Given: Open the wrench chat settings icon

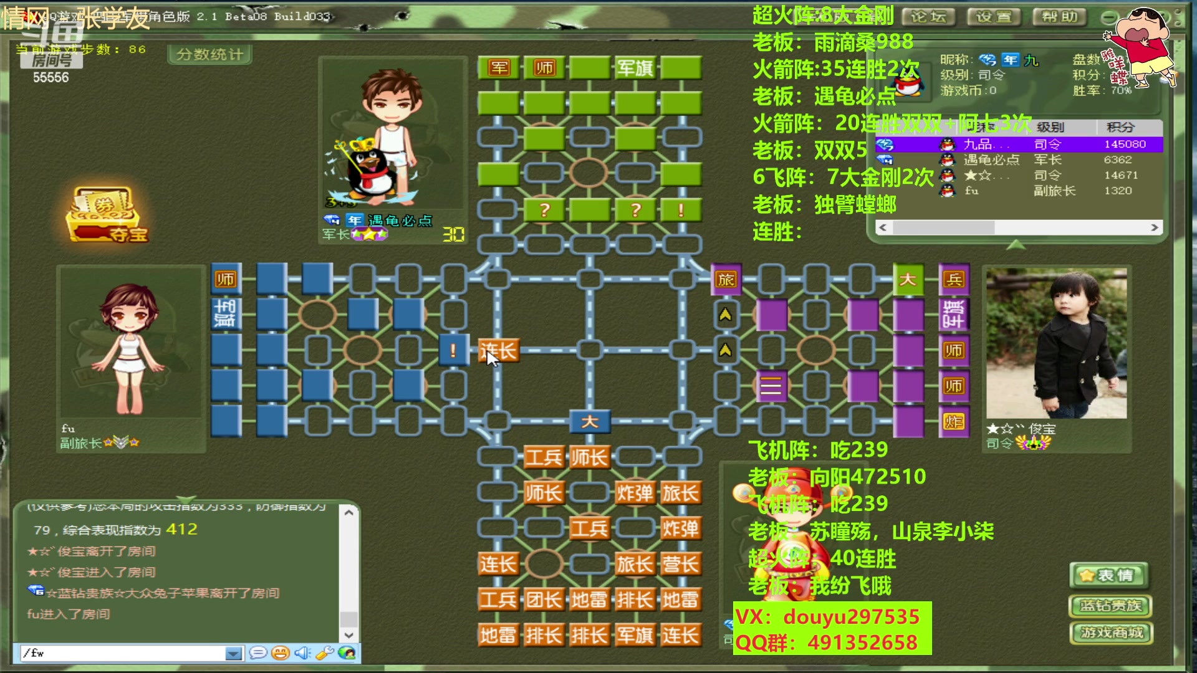Looking at the screenshot, I should click(324, 652).
